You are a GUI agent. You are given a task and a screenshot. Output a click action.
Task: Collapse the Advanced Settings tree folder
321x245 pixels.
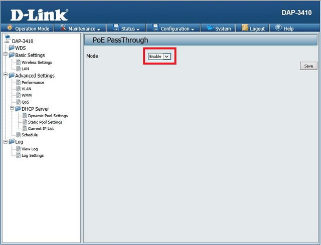coord(5,76)
